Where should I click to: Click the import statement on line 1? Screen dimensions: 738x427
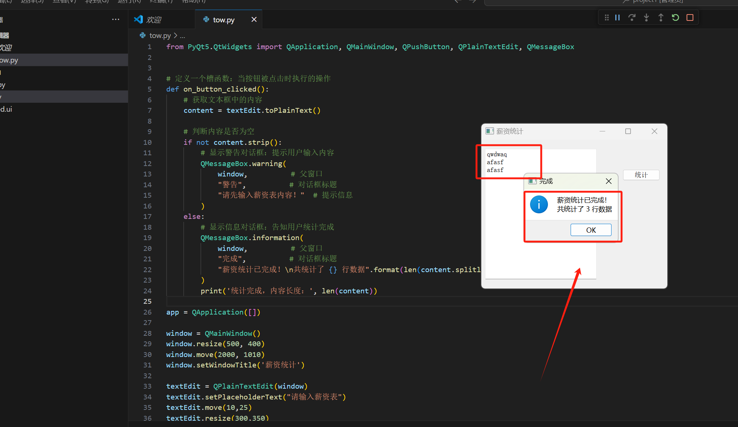[x=370, y=47]
